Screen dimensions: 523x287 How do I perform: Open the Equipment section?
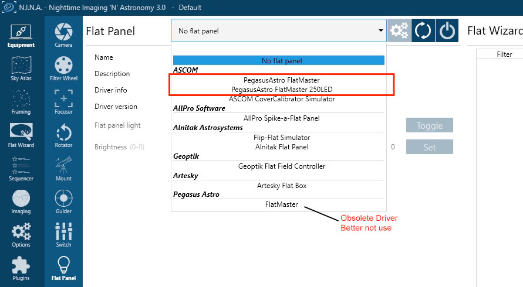click(x=21, y=36)
